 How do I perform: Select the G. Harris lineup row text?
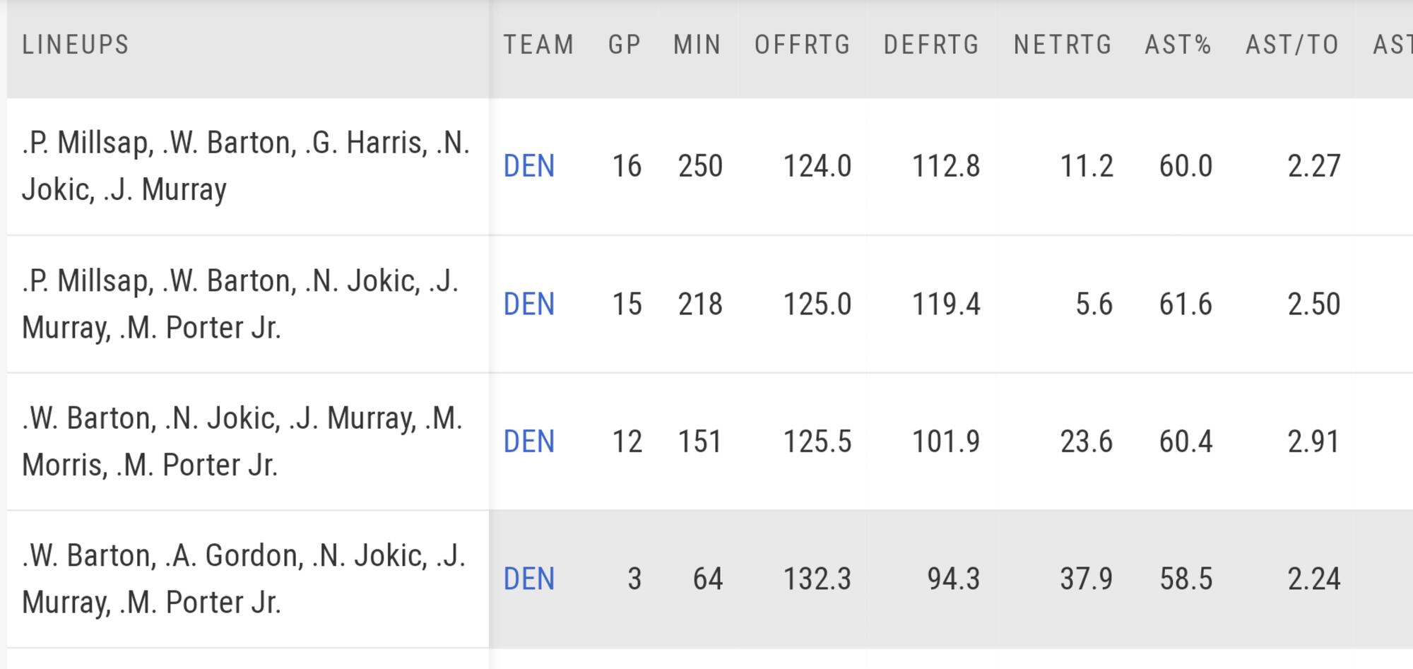click(246, 166)
